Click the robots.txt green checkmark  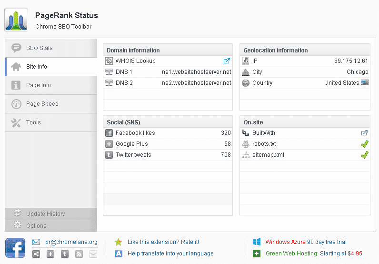[x=365, y=144]
